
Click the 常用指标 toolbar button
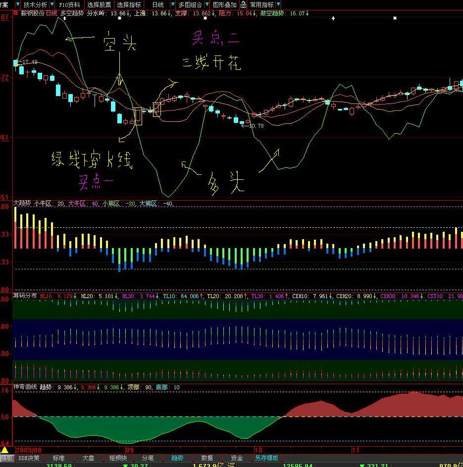[262, 5]
